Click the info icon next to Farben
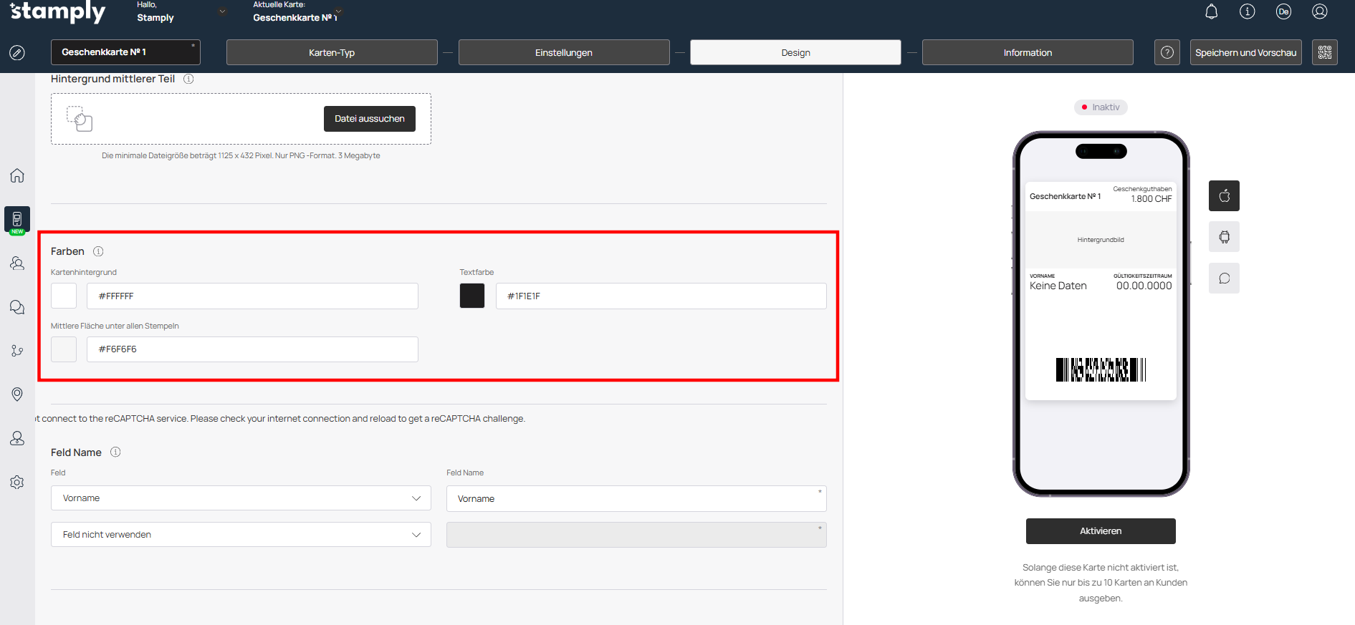This screenshot has height=625, width=1355. coord(98,251)
